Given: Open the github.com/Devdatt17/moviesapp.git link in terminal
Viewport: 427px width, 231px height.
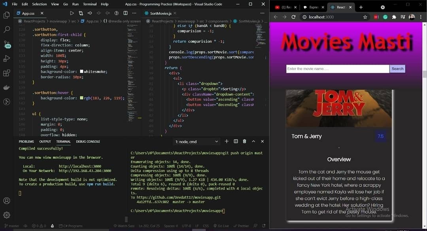Looking at the screenshot, I should point(179,197).
